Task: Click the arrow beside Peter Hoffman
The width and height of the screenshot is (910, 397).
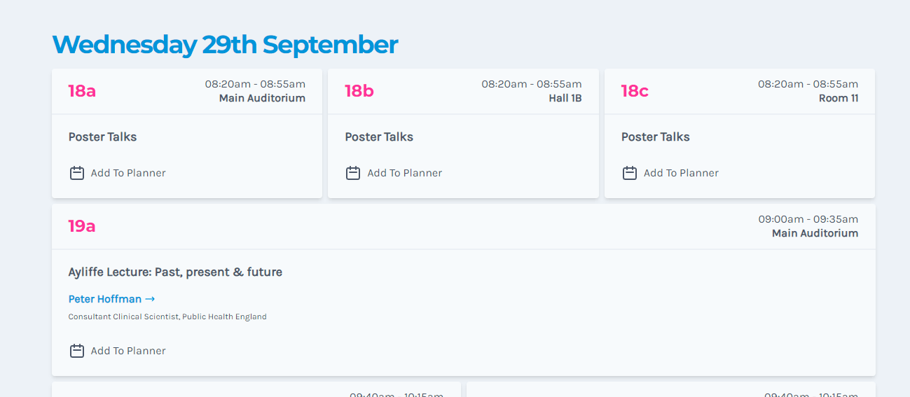Action: (x=150, y=299)
